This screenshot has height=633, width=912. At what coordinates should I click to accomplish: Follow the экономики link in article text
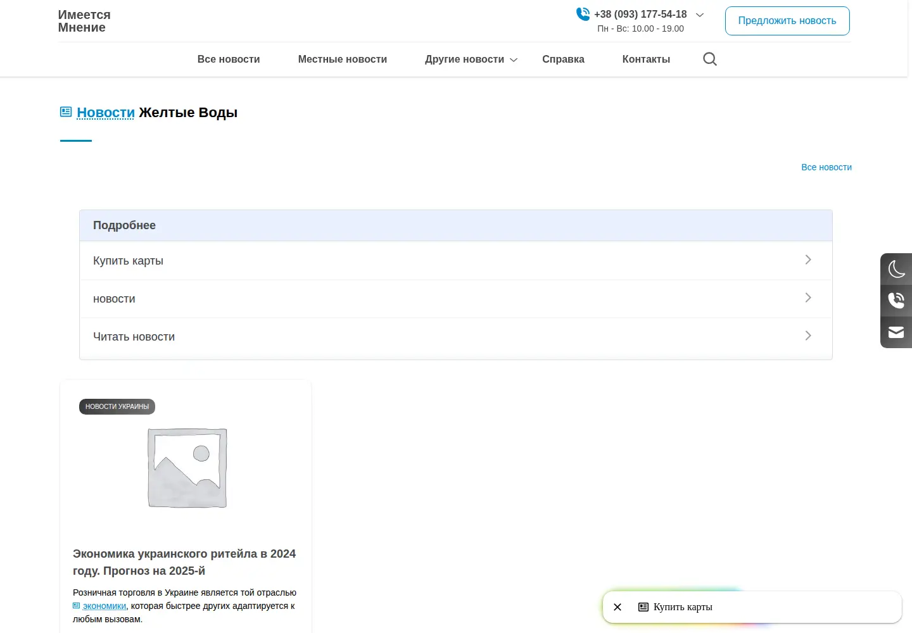point(104,606)
